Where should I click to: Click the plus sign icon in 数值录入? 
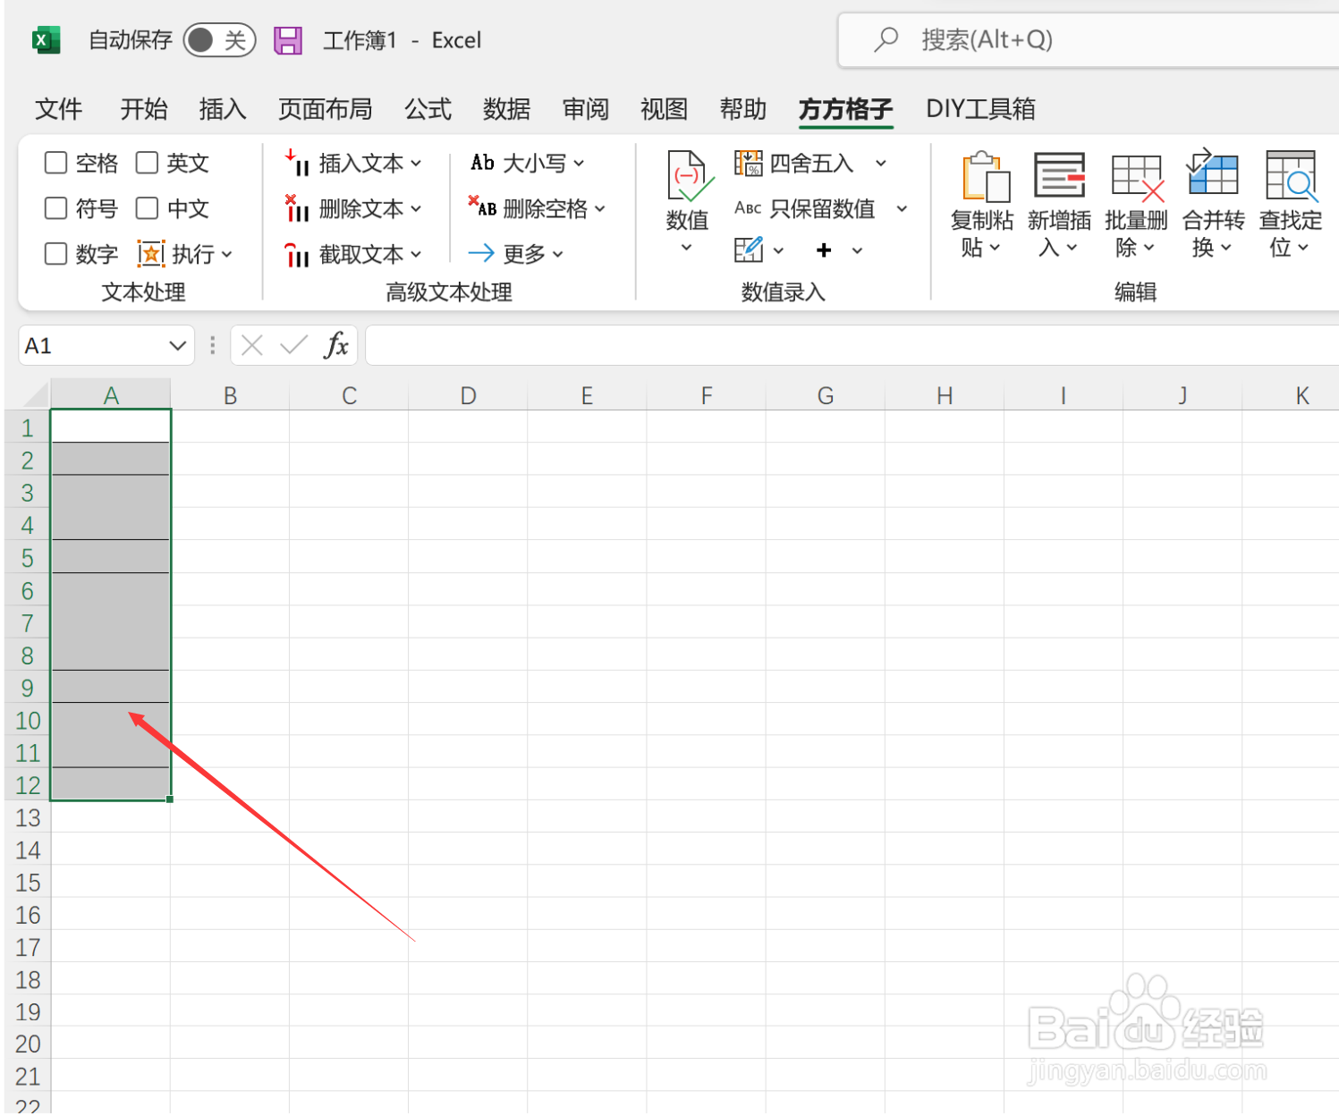(824, 250)
